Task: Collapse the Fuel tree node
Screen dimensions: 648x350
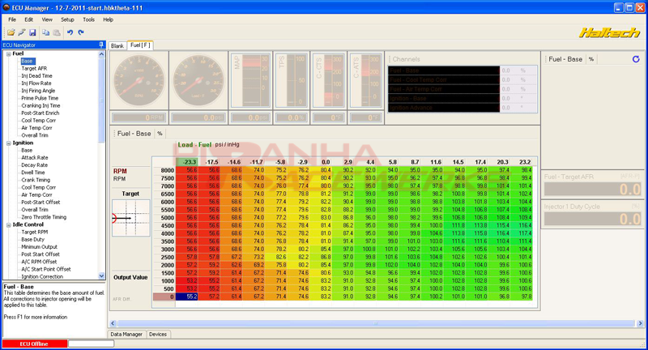Action: [x=7, y=53]
